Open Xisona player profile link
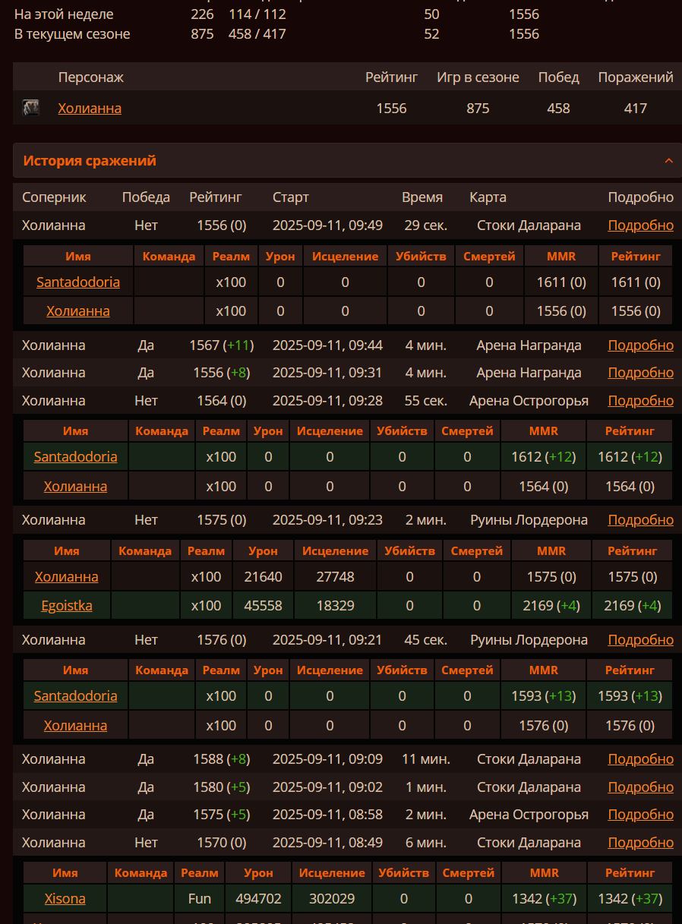Screen dimensions: 682x924 pyautogui.click(x=65, y=899)
